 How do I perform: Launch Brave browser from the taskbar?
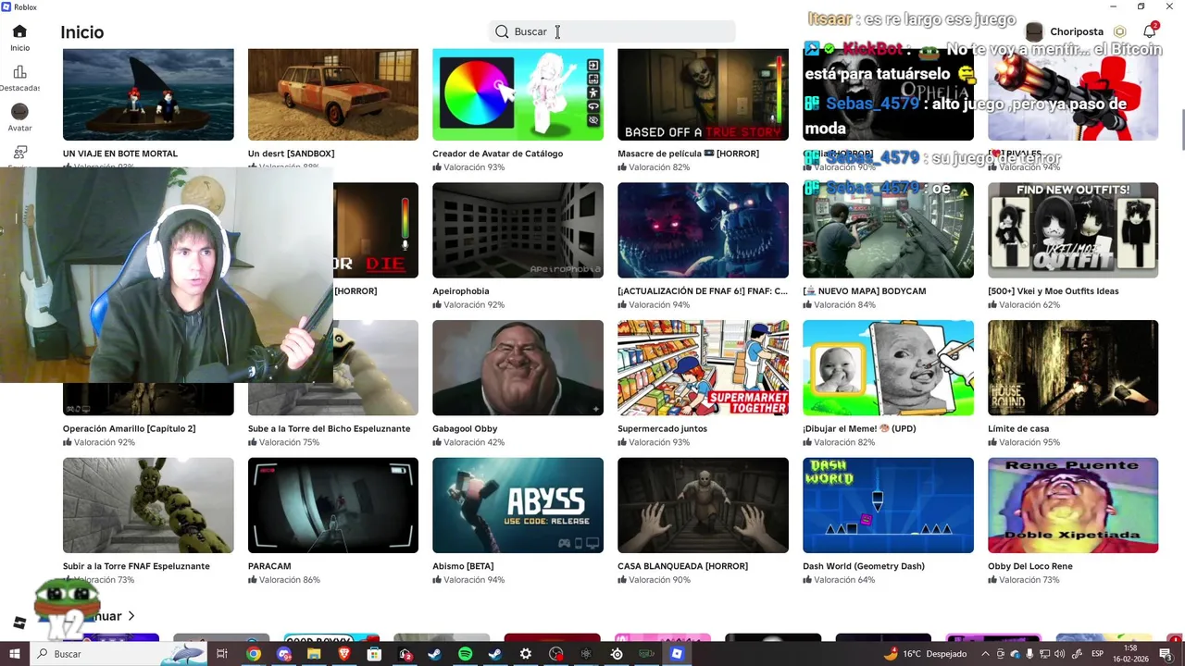(x=344, y=654)
